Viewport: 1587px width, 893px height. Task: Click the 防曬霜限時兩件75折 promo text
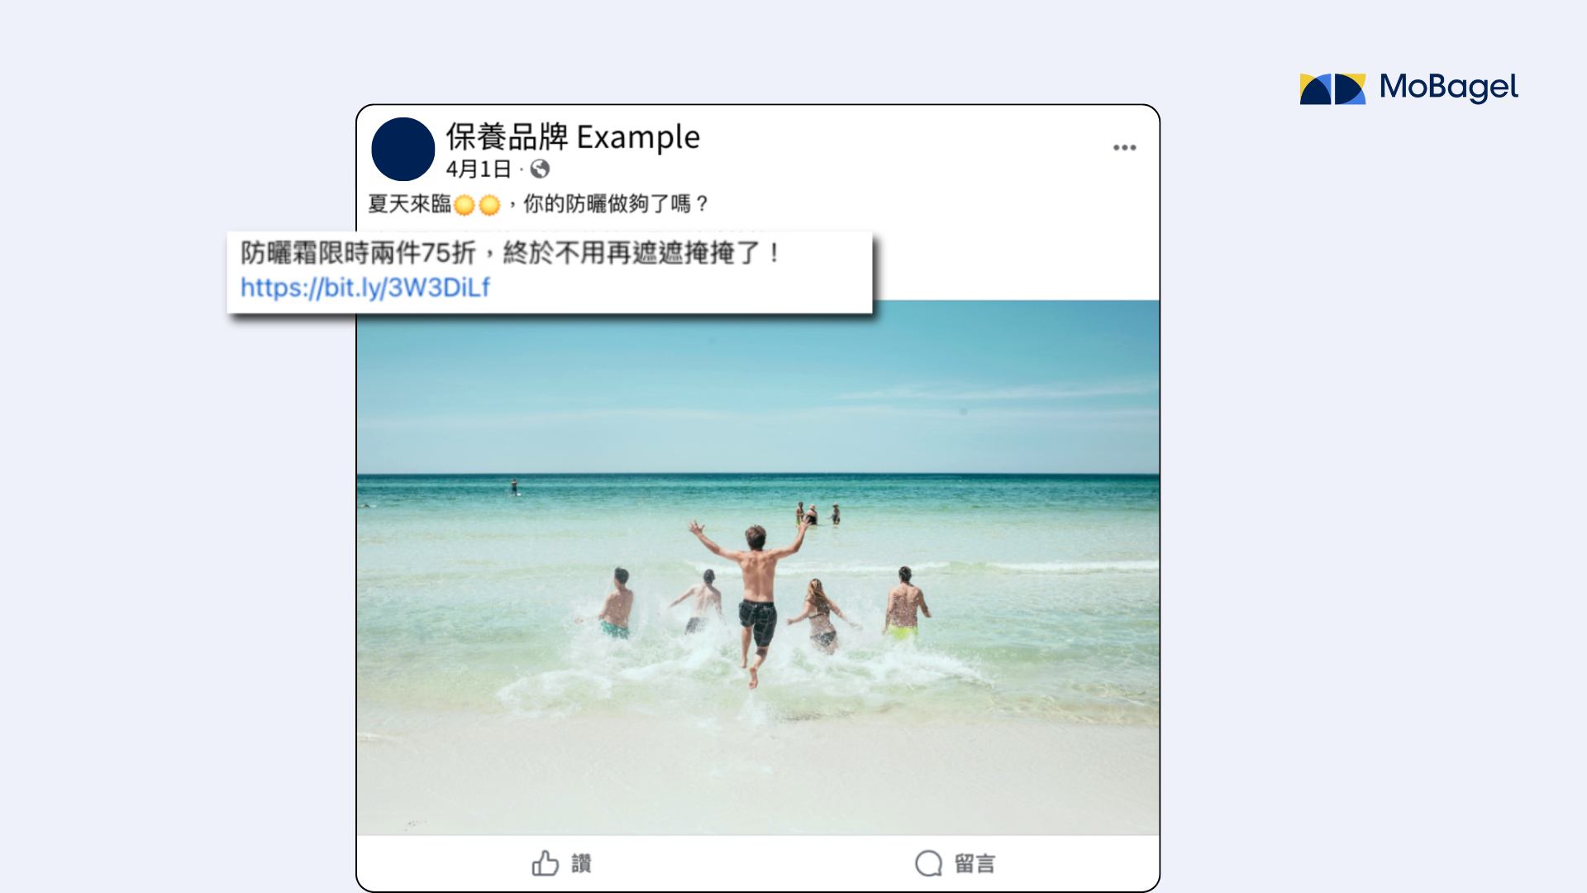point(358,252)
